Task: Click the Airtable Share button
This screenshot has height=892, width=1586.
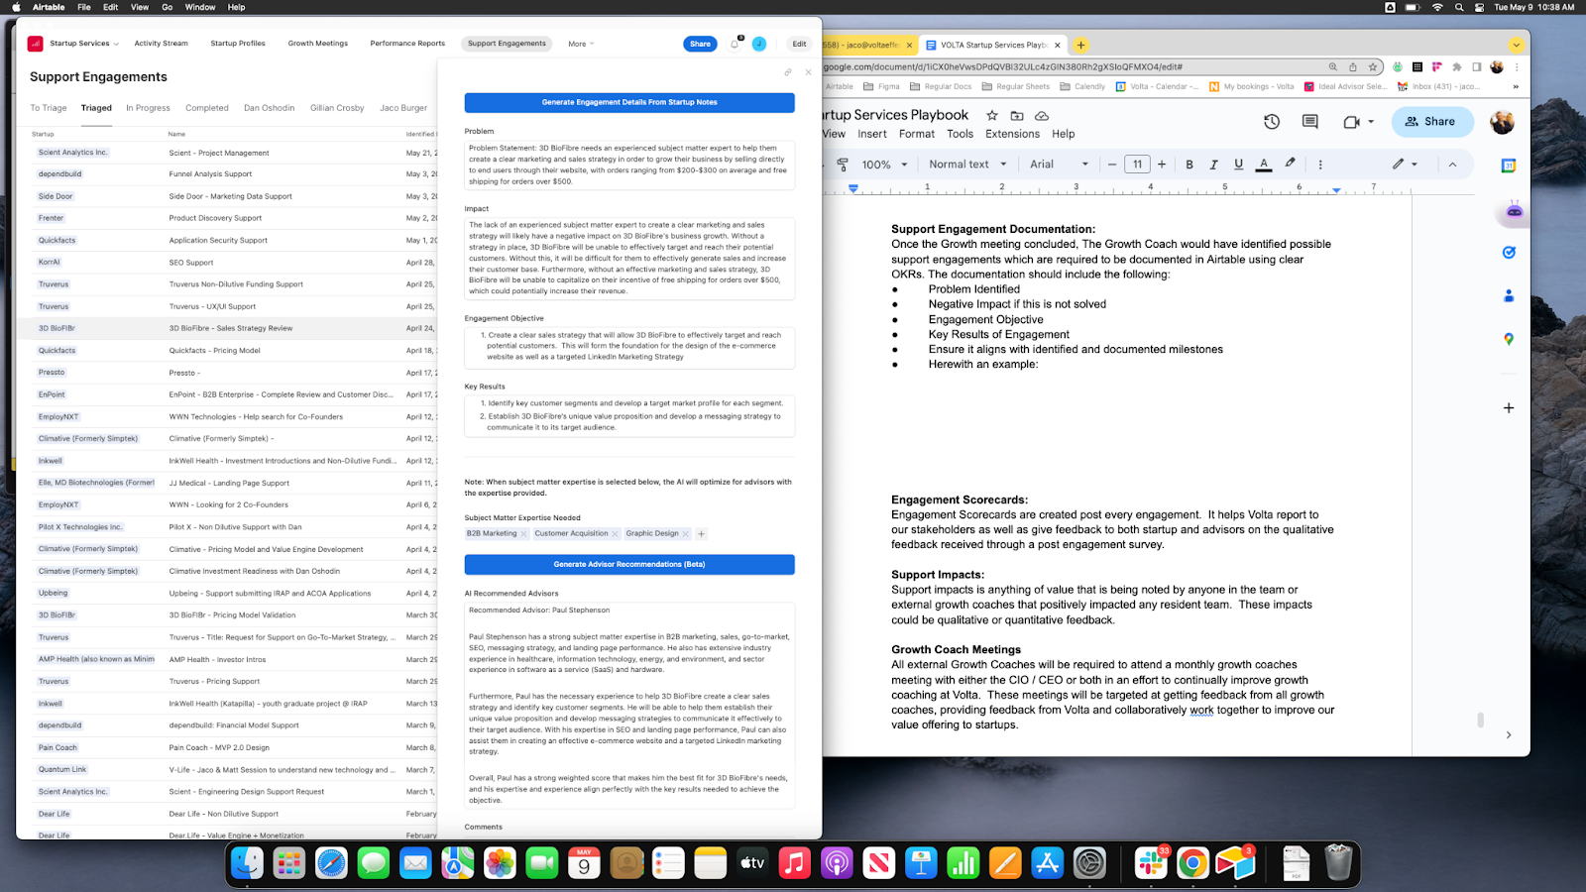Action: coord(700,44)
